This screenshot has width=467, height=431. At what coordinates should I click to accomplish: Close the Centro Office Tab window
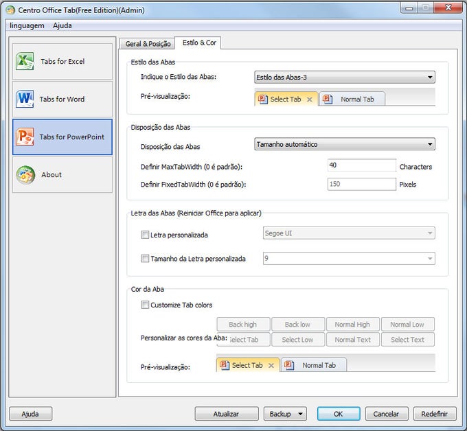[x=448, y=8]
